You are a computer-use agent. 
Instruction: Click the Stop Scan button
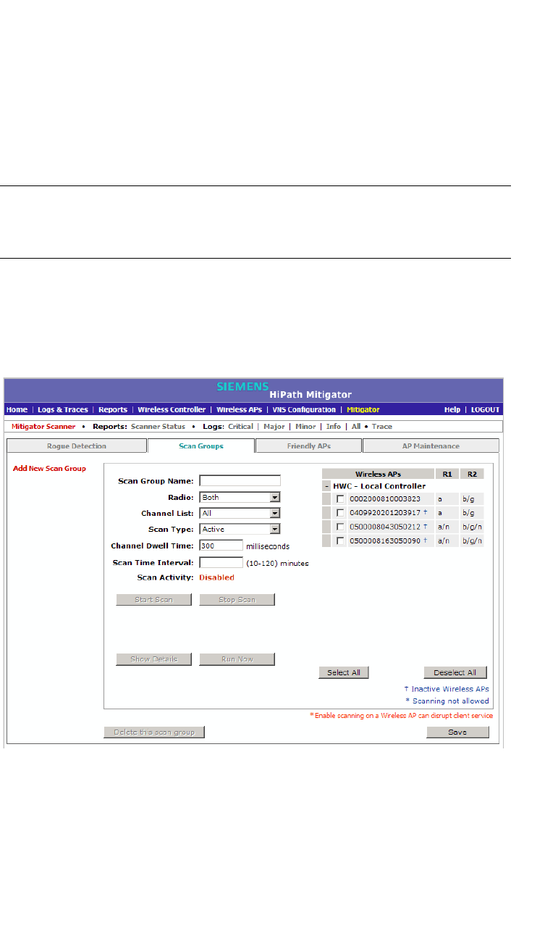pos(237,600)
